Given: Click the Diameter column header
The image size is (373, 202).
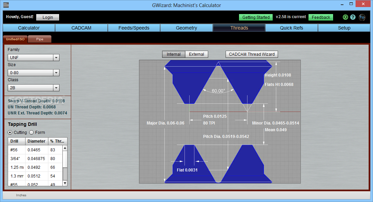Looking at the screenshot, I should click(37, 141).
